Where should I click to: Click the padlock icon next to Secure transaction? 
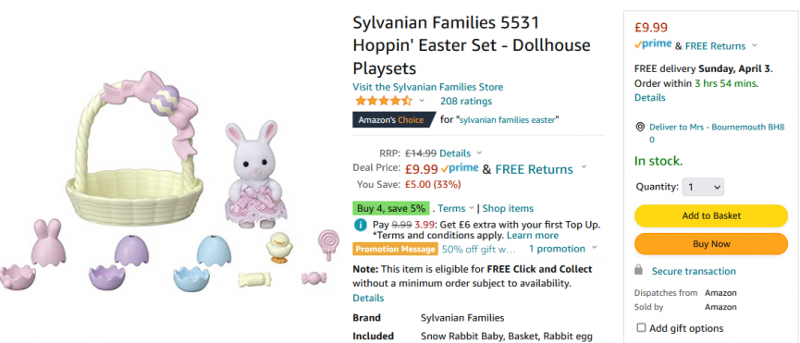coord(638,270)
